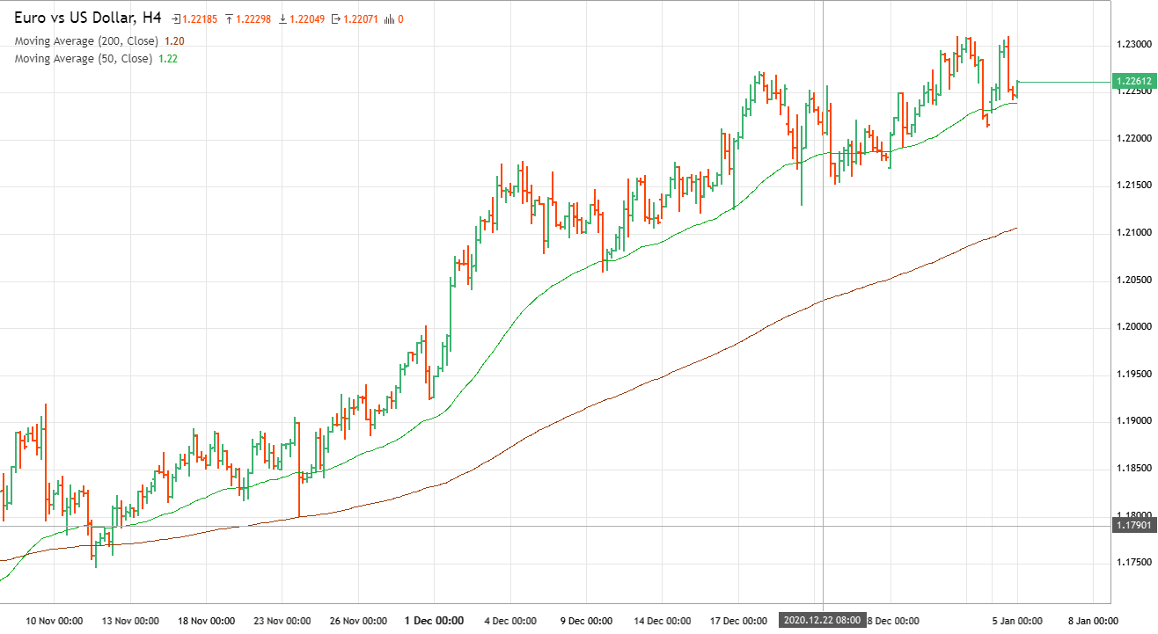Click the current price tag 1.22612
Screen dimensions: 1158x634
[1135, 82]
